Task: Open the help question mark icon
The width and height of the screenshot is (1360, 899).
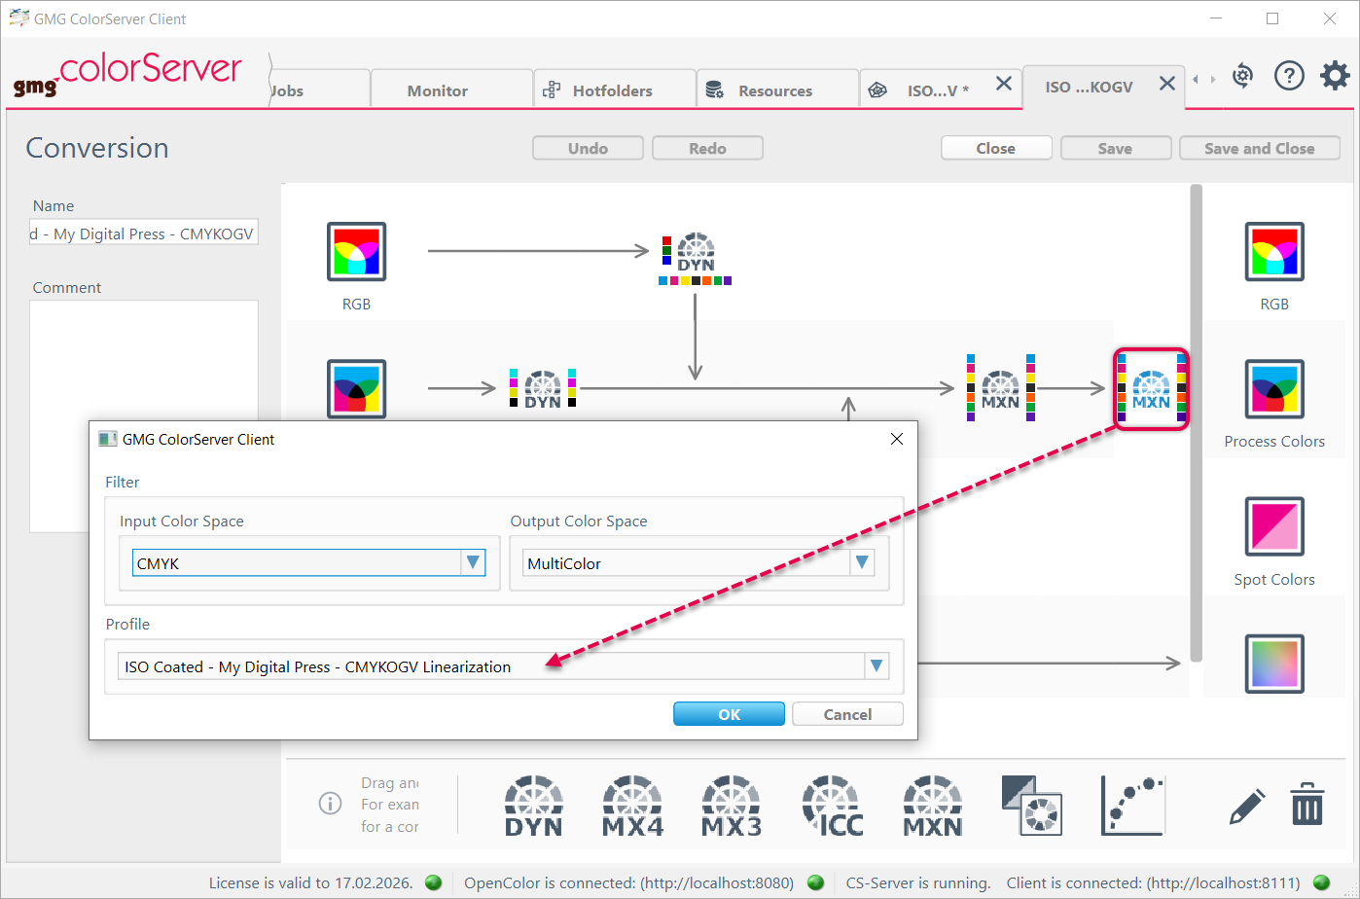Action: coord(1289,76)
